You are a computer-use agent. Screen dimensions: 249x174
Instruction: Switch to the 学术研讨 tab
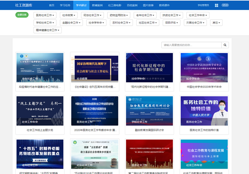(81, 5)
